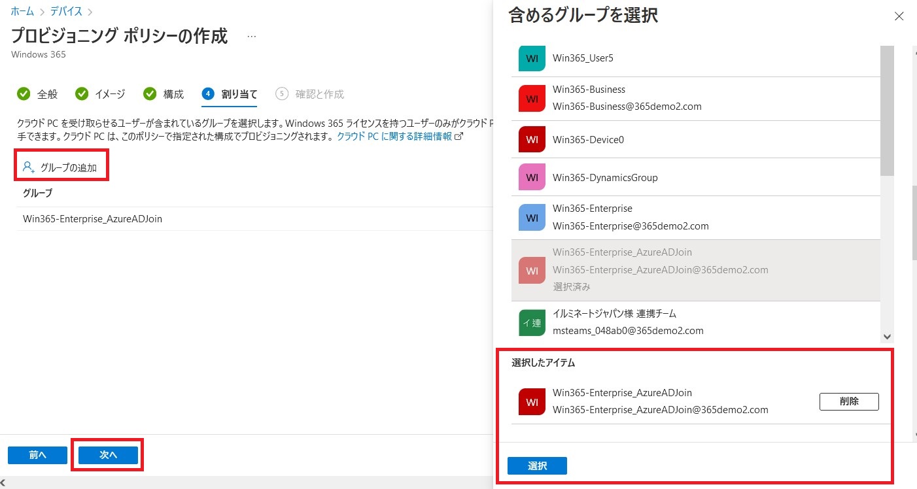Viewport: 917px width, 489px height.
Task: Click the add-user icon beside グループの追加
Action: pos(28,167)
